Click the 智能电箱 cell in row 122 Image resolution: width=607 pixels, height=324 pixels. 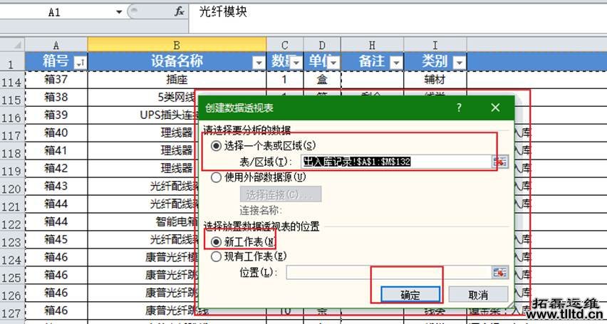[x=143, y=221]
